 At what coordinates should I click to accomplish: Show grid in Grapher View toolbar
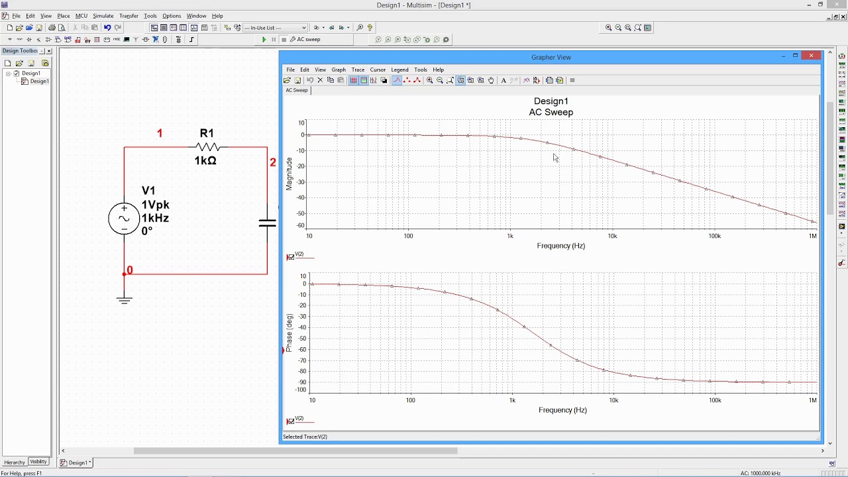pos(354,80)
